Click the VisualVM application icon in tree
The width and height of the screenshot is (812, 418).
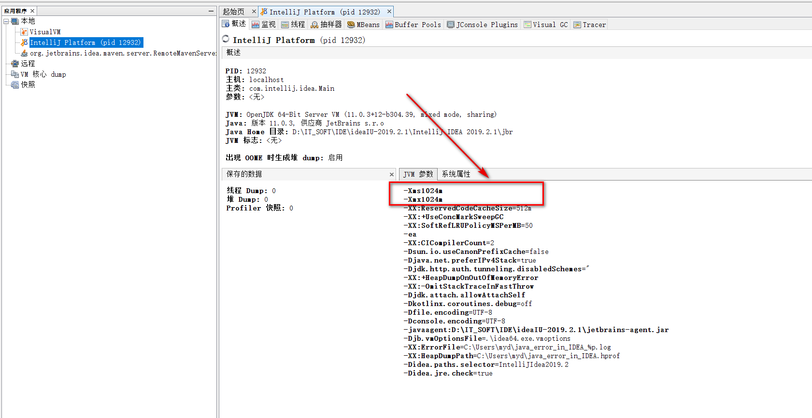click(x=24, y=32)
